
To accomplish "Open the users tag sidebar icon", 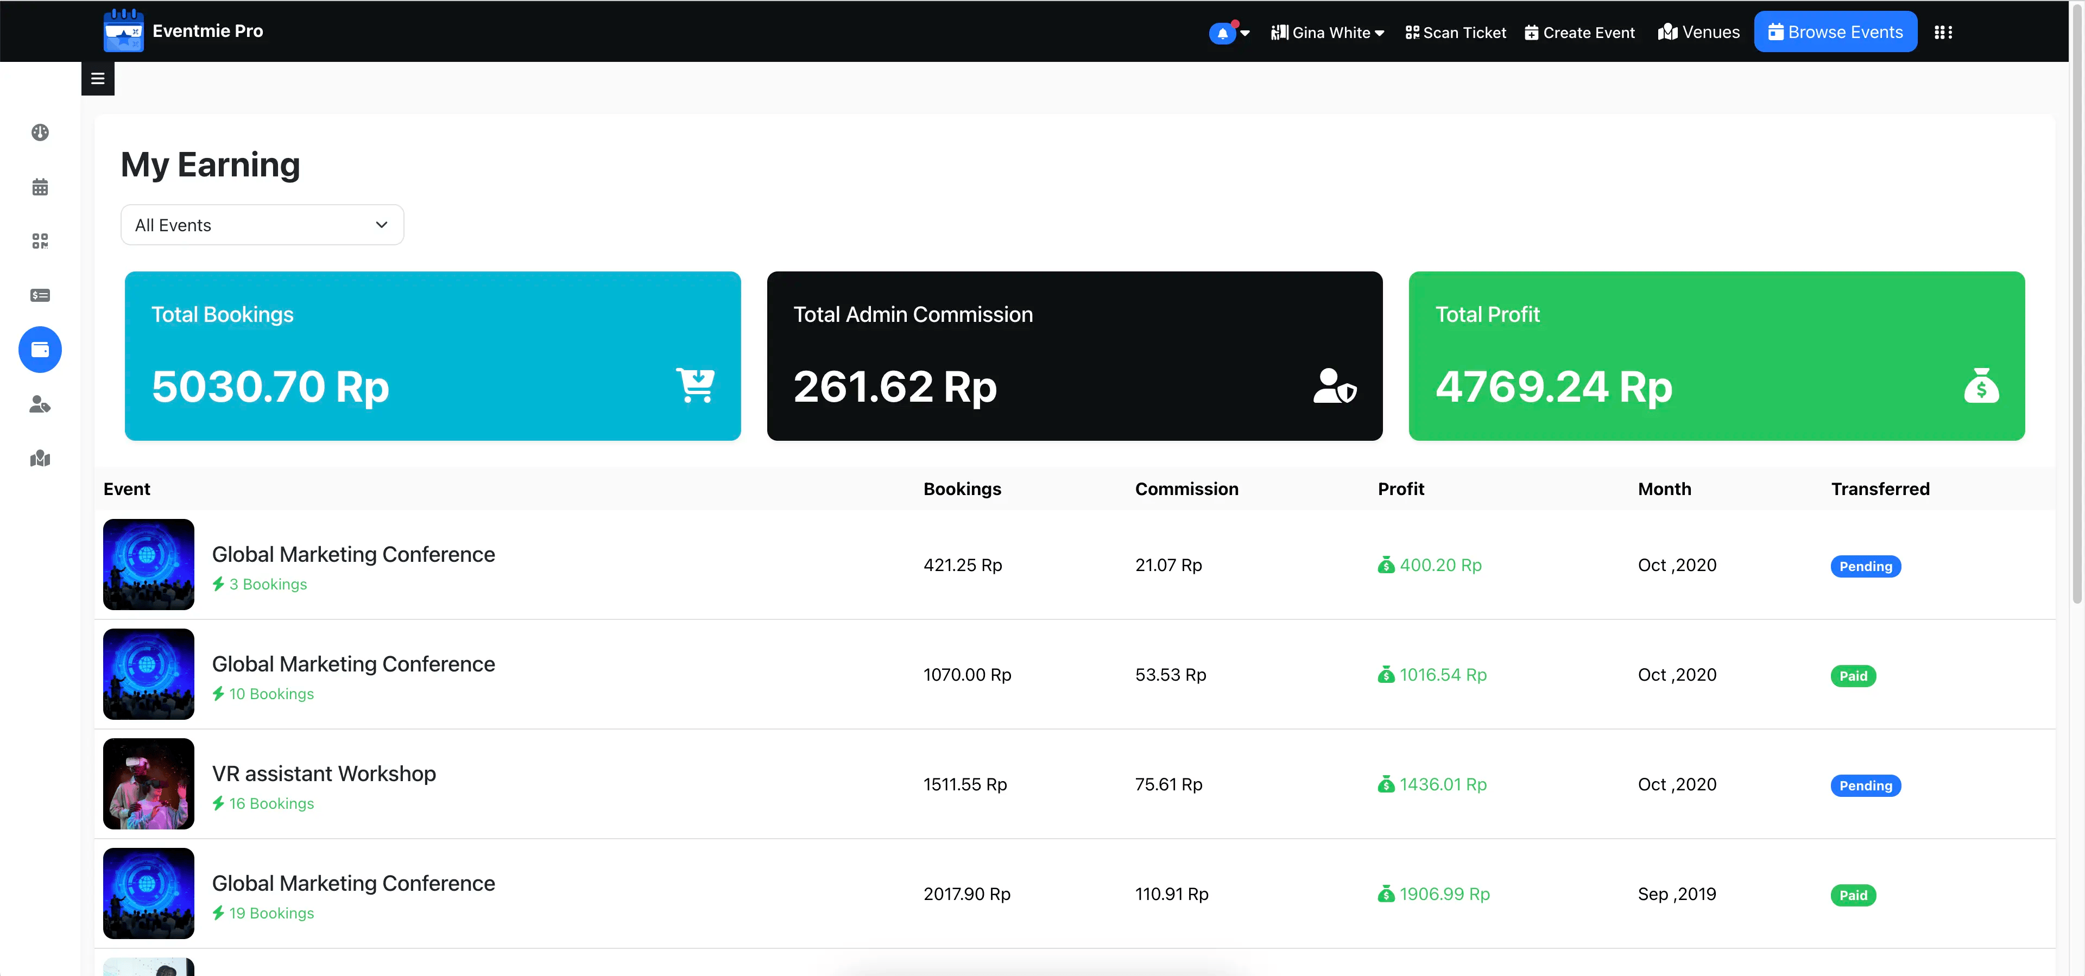I will (x=40, y=404).
